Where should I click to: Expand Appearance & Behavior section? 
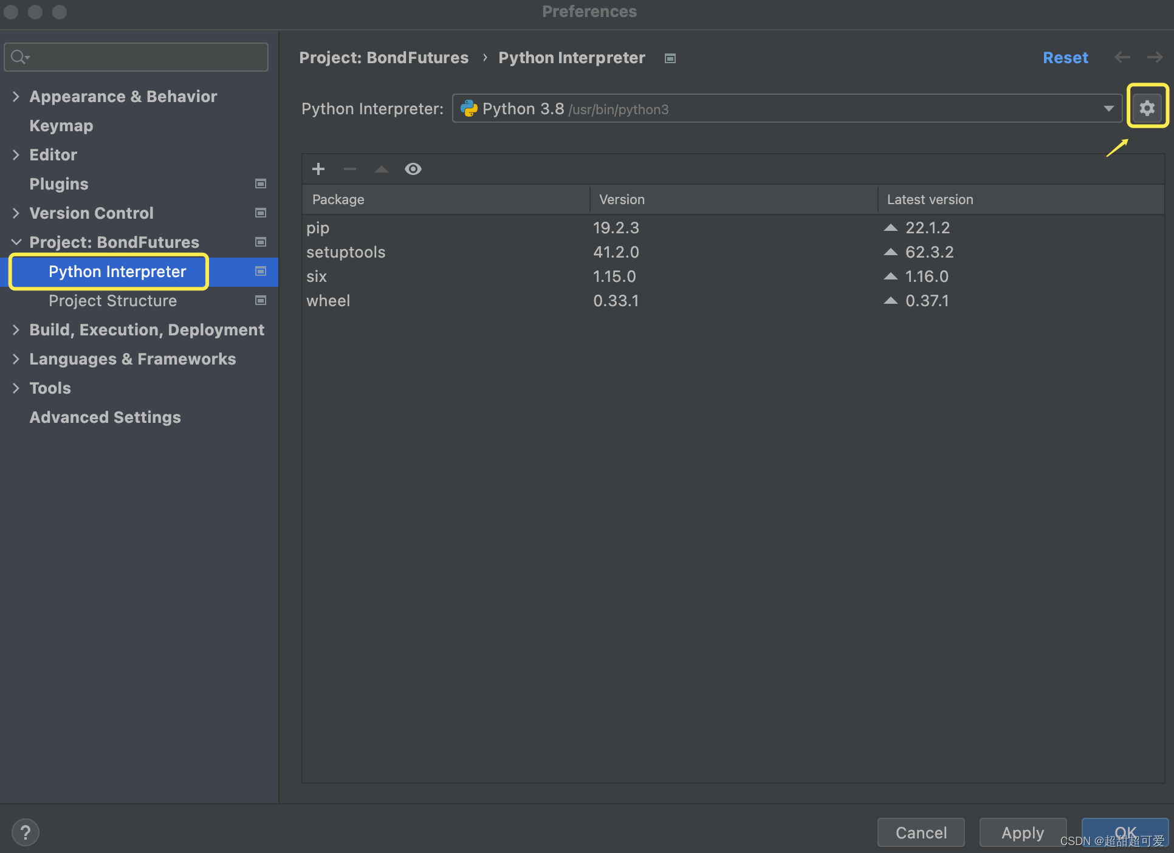click(x=16, y=97)
